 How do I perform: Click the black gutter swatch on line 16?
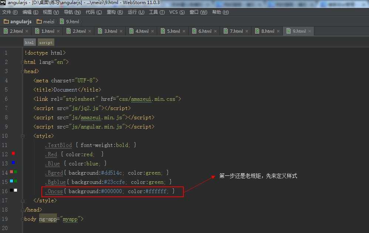(11, 190)
